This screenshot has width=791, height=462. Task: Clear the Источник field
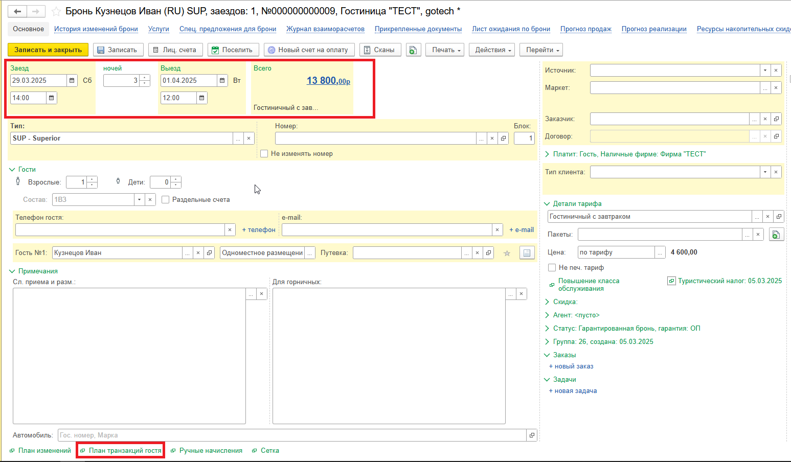tap(776, 70)
